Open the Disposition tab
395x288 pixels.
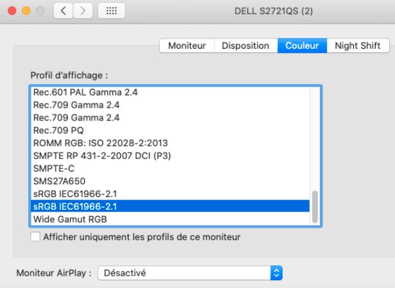click(245, 46)
